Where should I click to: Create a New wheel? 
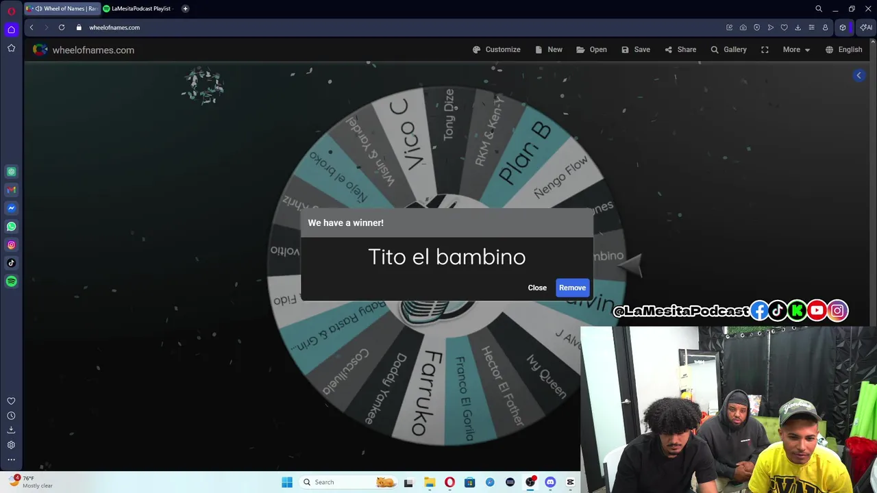tap(549, 49)
